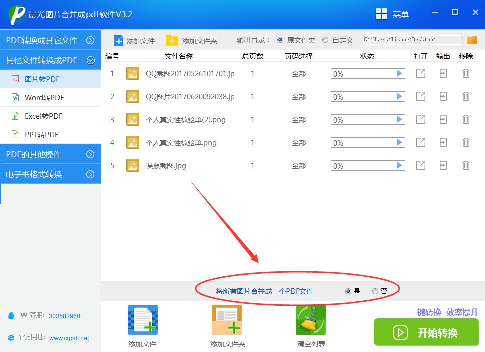
Task: Open the 误报截图.jpg file externally
Action: click(421, 165)
